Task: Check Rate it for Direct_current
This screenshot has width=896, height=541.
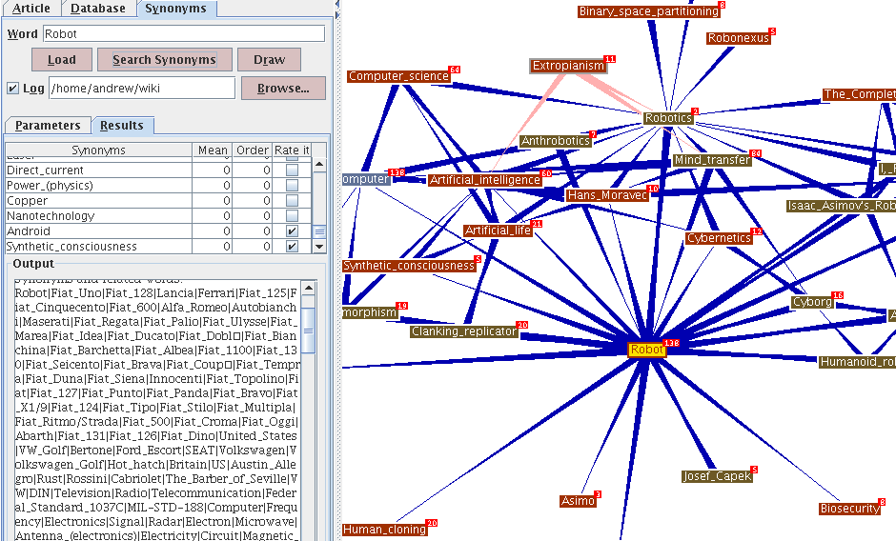Action: (292, 170)
